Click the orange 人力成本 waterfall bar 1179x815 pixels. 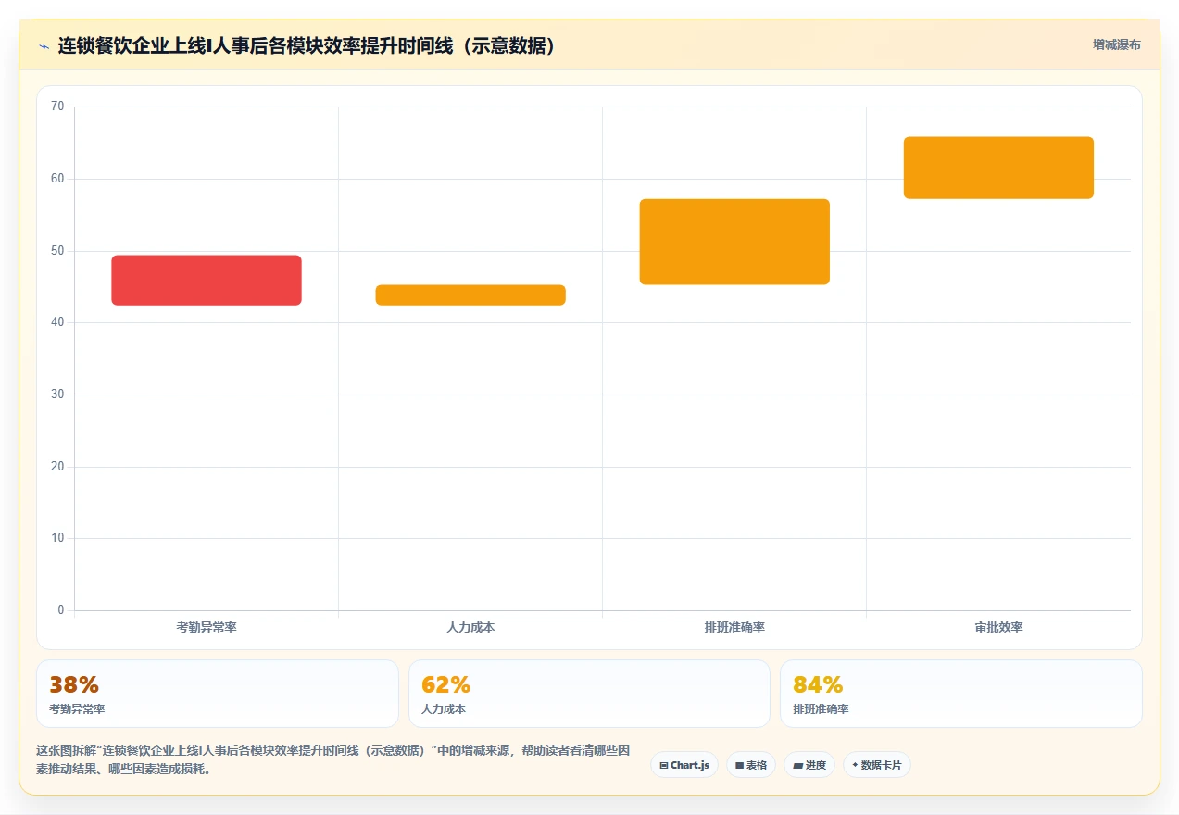(x=470, y=295)
